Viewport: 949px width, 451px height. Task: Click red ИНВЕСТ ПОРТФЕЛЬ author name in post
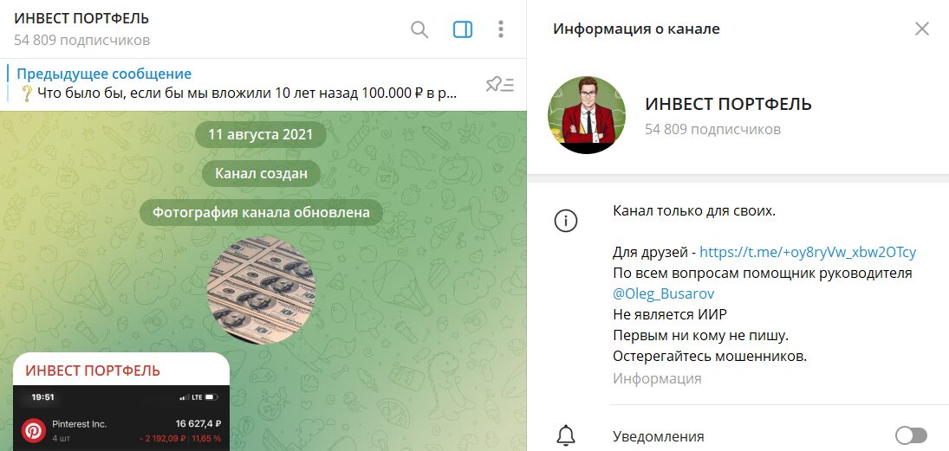coord(93,370)
